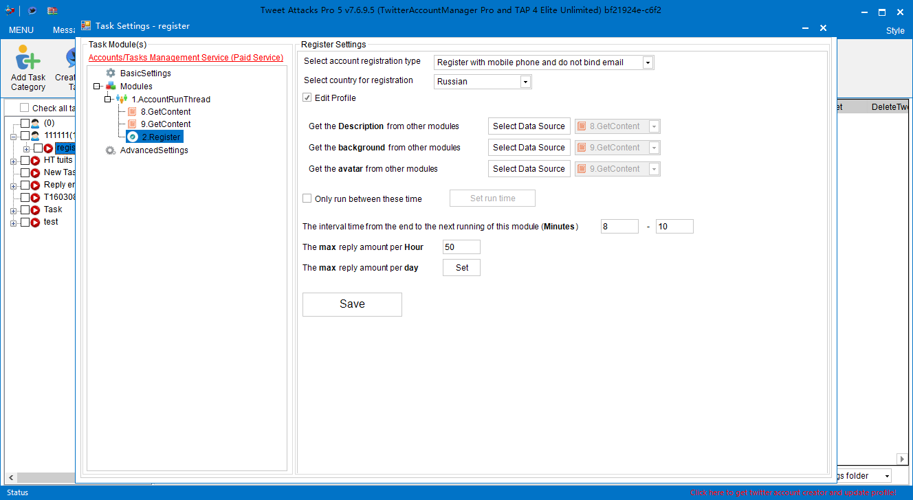
Task: Click the red play icon beside Task
Action: click(x=35, y=209)
